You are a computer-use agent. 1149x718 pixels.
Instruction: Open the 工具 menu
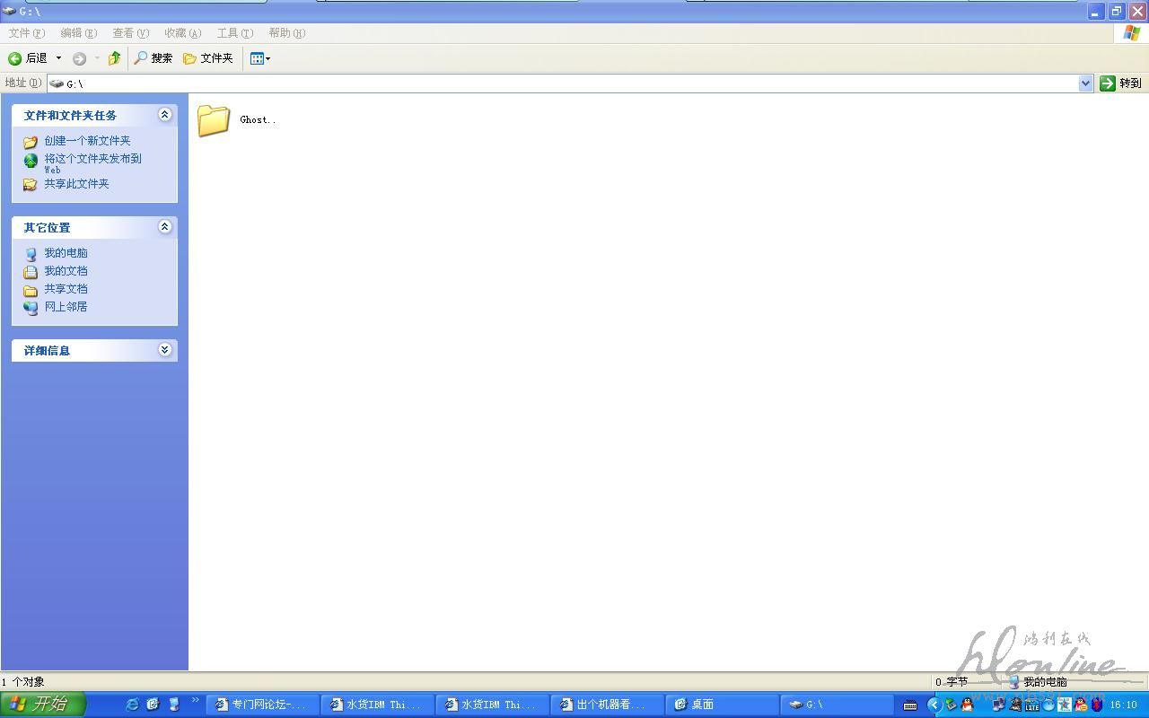[234, 33]
